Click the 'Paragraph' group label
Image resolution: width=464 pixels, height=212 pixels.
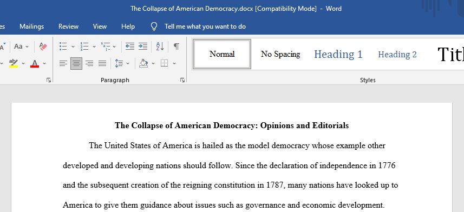click(x=115, y=80)
